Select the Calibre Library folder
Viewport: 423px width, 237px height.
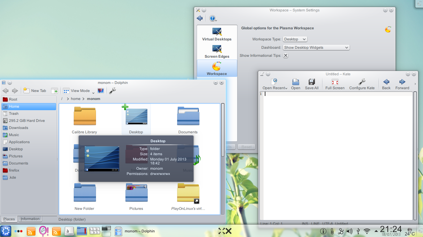[x=84, y=120]
